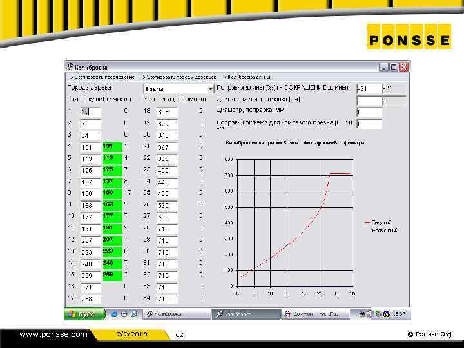
Task: Click the current value field in row 12 (207)
Action: point(91,240)
